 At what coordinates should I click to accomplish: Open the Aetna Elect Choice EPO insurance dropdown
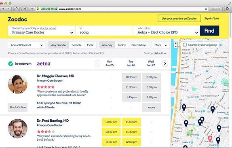[x=167, y=31]
